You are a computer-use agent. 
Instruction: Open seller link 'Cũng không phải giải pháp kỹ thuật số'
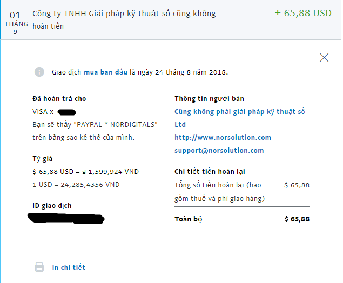[239, 118]
